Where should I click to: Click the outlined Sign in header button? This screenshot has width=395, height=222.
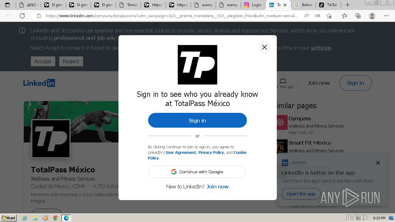tap(355, 83)
